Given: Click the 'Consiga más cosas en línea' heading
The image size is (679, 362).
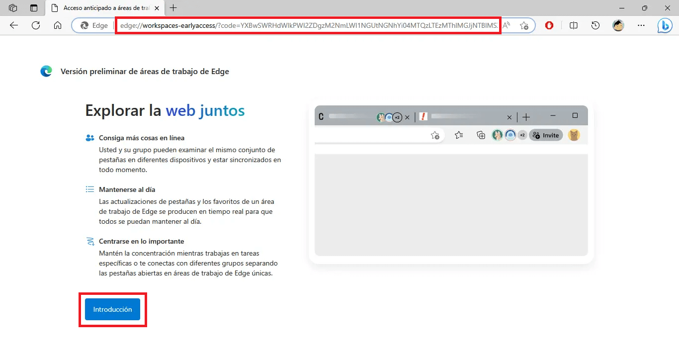Looking at the screenshot, I should [x=142, y=138].
